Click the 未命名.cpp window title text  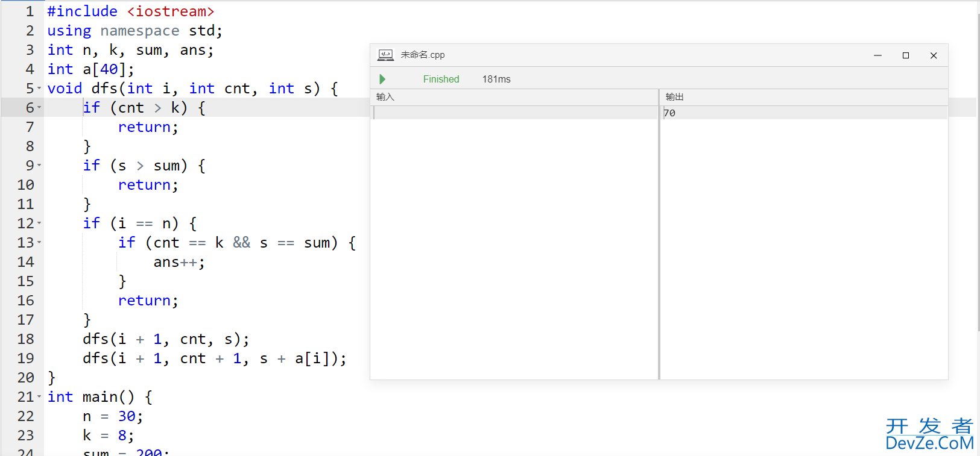(x=423, y=55)
